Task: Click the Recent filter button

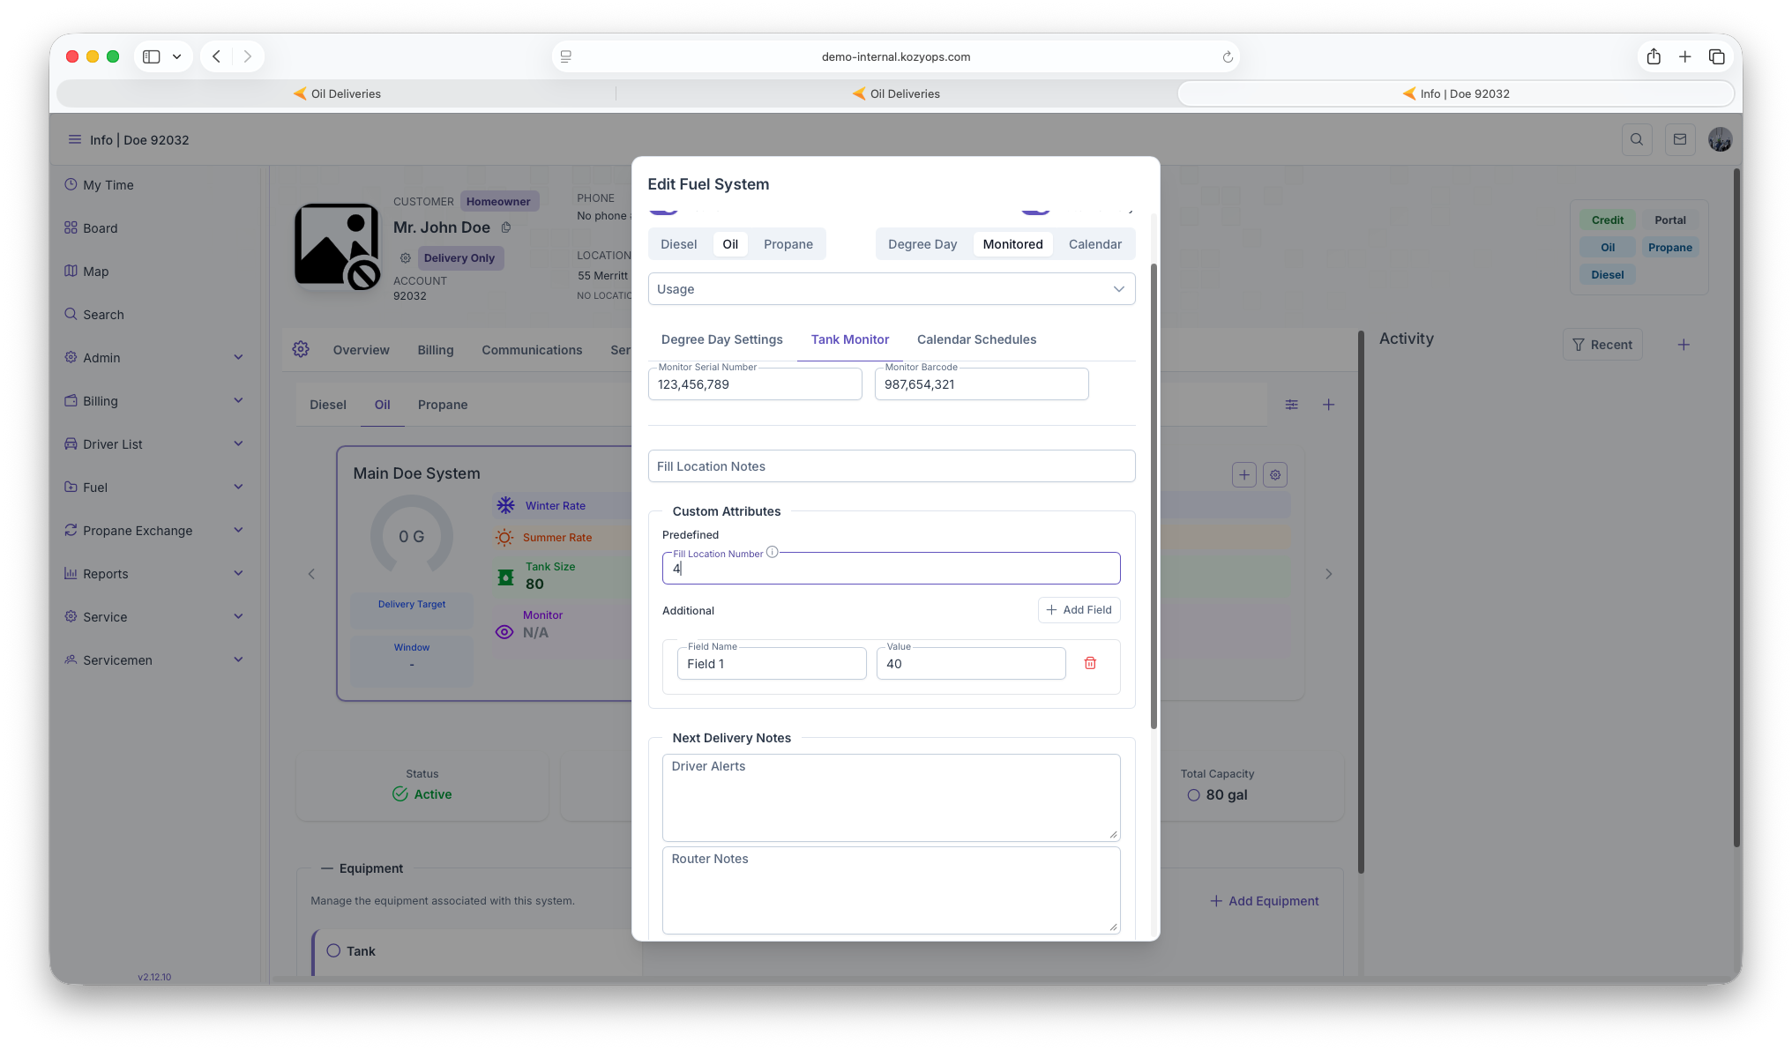Action: pos(1602,345)
